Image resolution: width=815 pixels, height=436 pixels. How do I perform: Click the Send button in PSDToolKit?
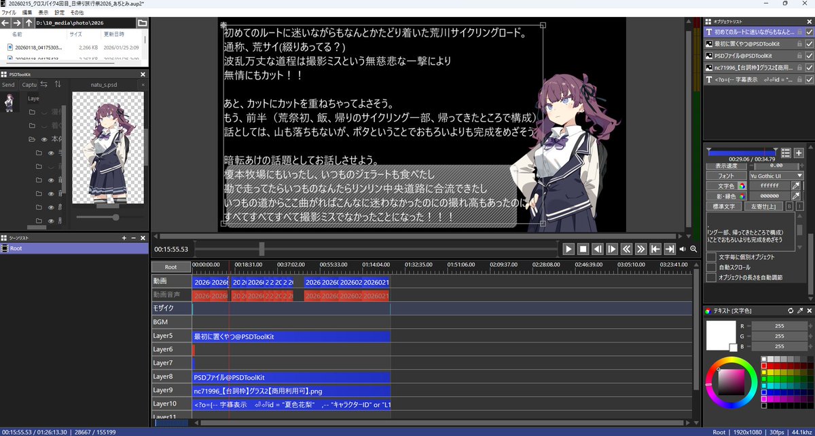8,85
